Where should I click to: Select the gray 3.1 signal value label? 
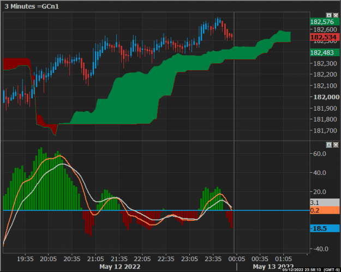pyautogui.click(x=325, y=203)
